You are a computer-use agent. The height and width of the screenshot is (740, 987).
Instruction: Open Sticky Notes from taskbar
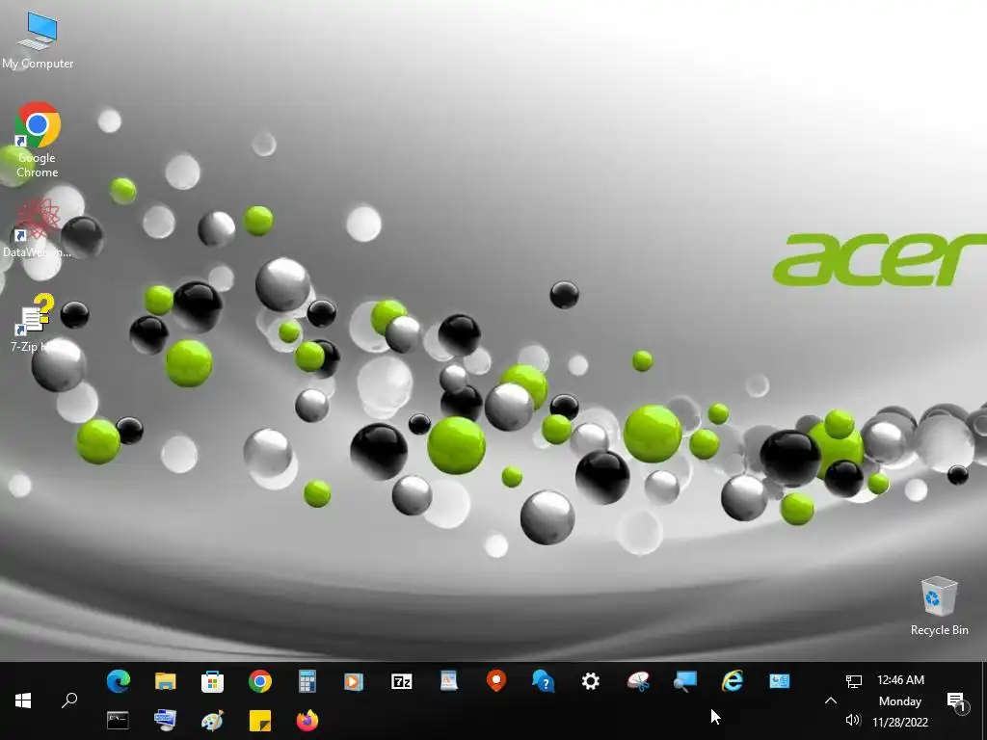coord(260,721)
